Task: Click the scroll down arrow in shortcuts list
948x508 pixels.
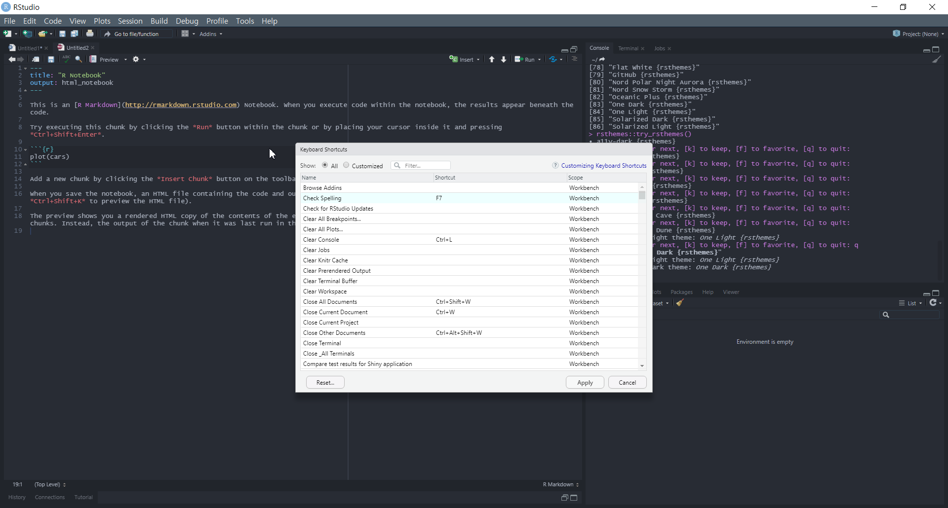Action: (642, 365)
